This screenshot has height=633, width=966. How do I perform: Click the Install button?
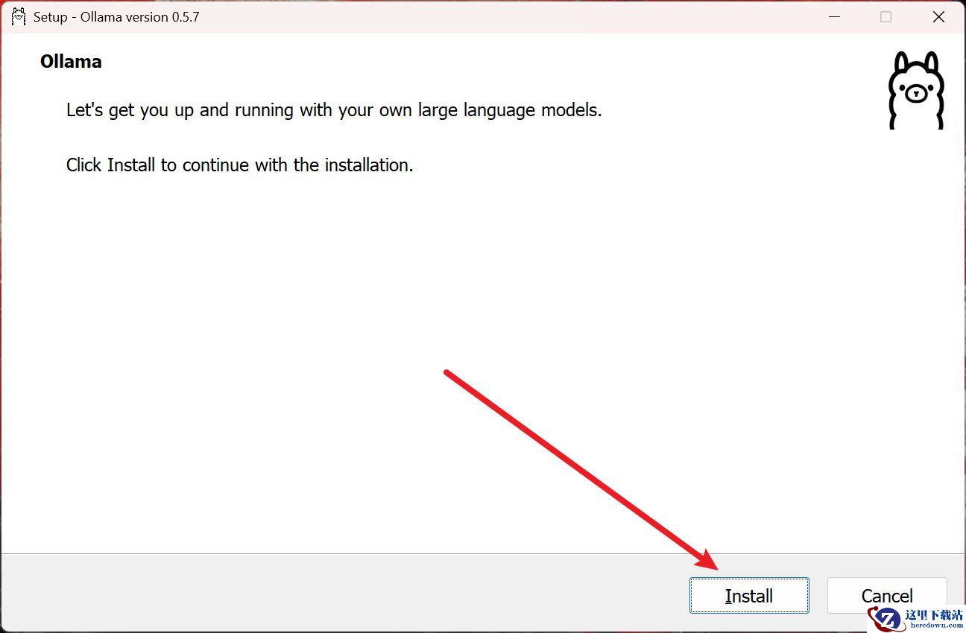(749, 595)
